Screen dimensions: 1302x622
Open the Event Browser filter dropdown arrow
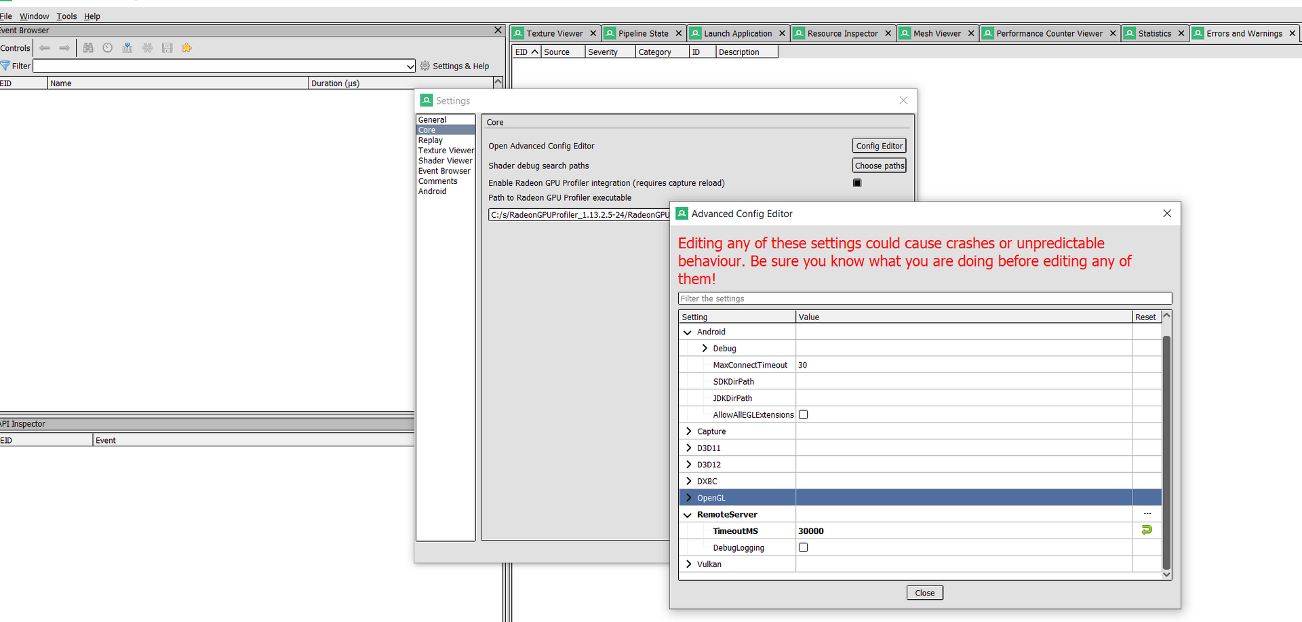point(410,66)
